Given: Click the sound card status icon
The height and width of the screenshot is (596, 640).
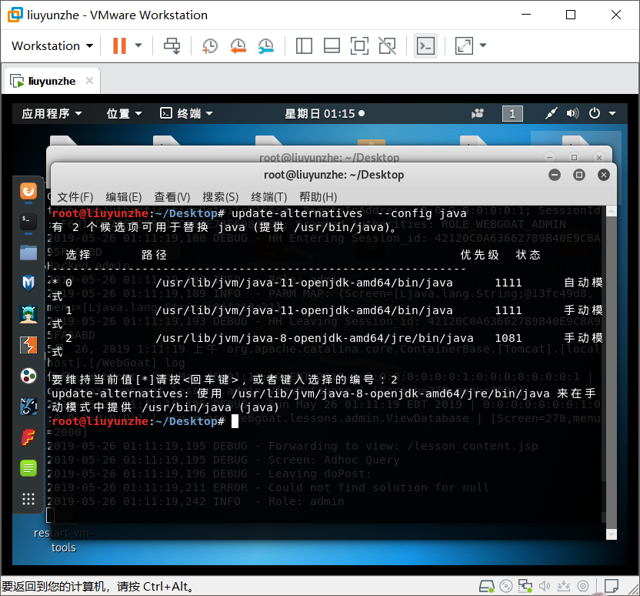Looking at the screenshot, I should tap(545, 587).
